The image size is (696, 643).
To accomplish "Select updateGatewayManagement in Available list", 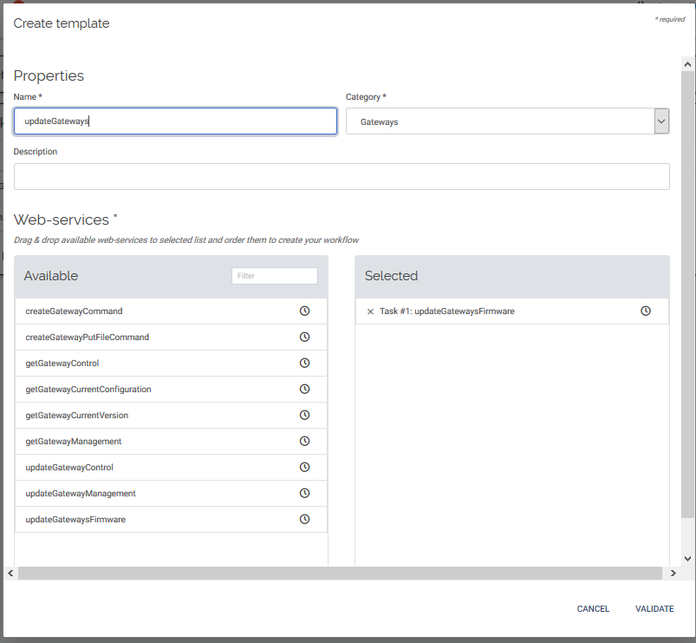I will [x=81, y=493].
